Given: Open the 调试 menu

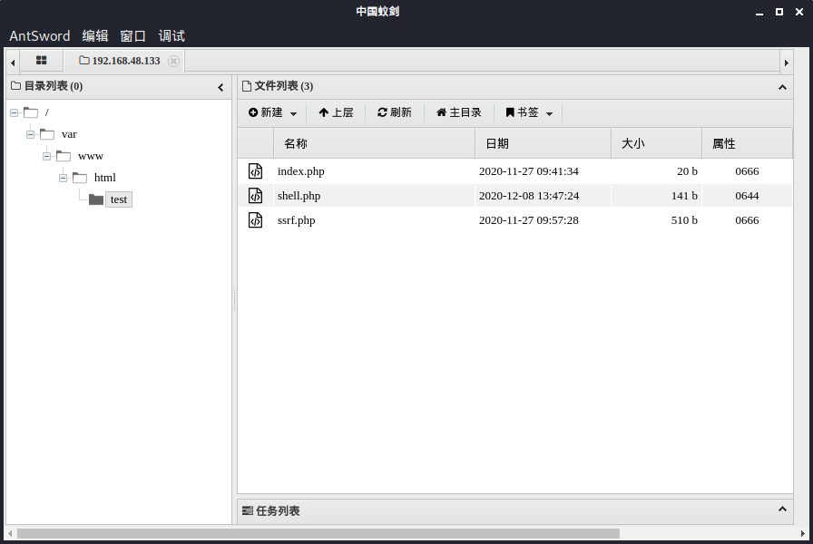Looking at the screenshot, I should tap(171, 35).
